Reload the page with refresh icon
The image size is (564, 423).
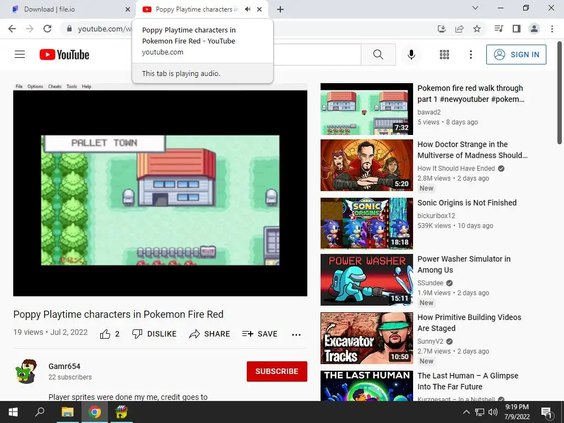click(47, 29)
